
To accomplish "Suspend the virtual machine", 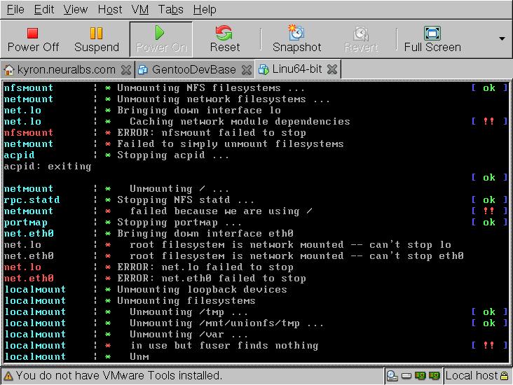I will (97, 39).
